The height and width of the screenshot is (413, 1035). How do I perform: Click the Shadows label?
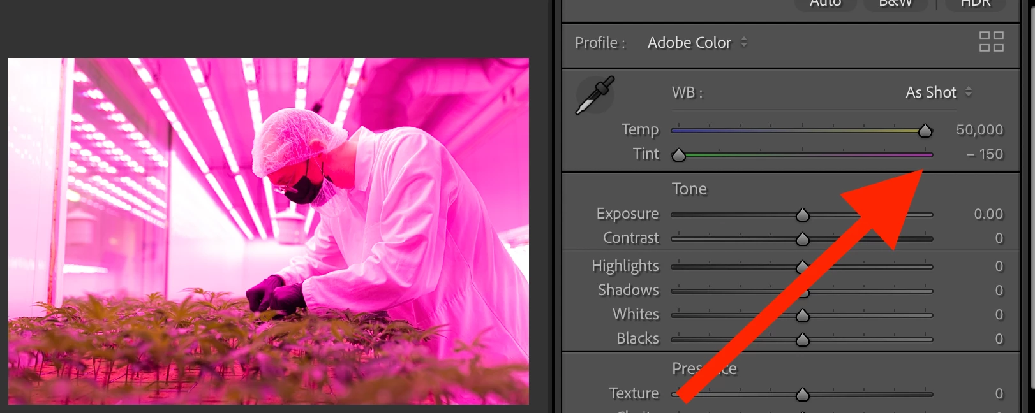[x=629, y=291]
